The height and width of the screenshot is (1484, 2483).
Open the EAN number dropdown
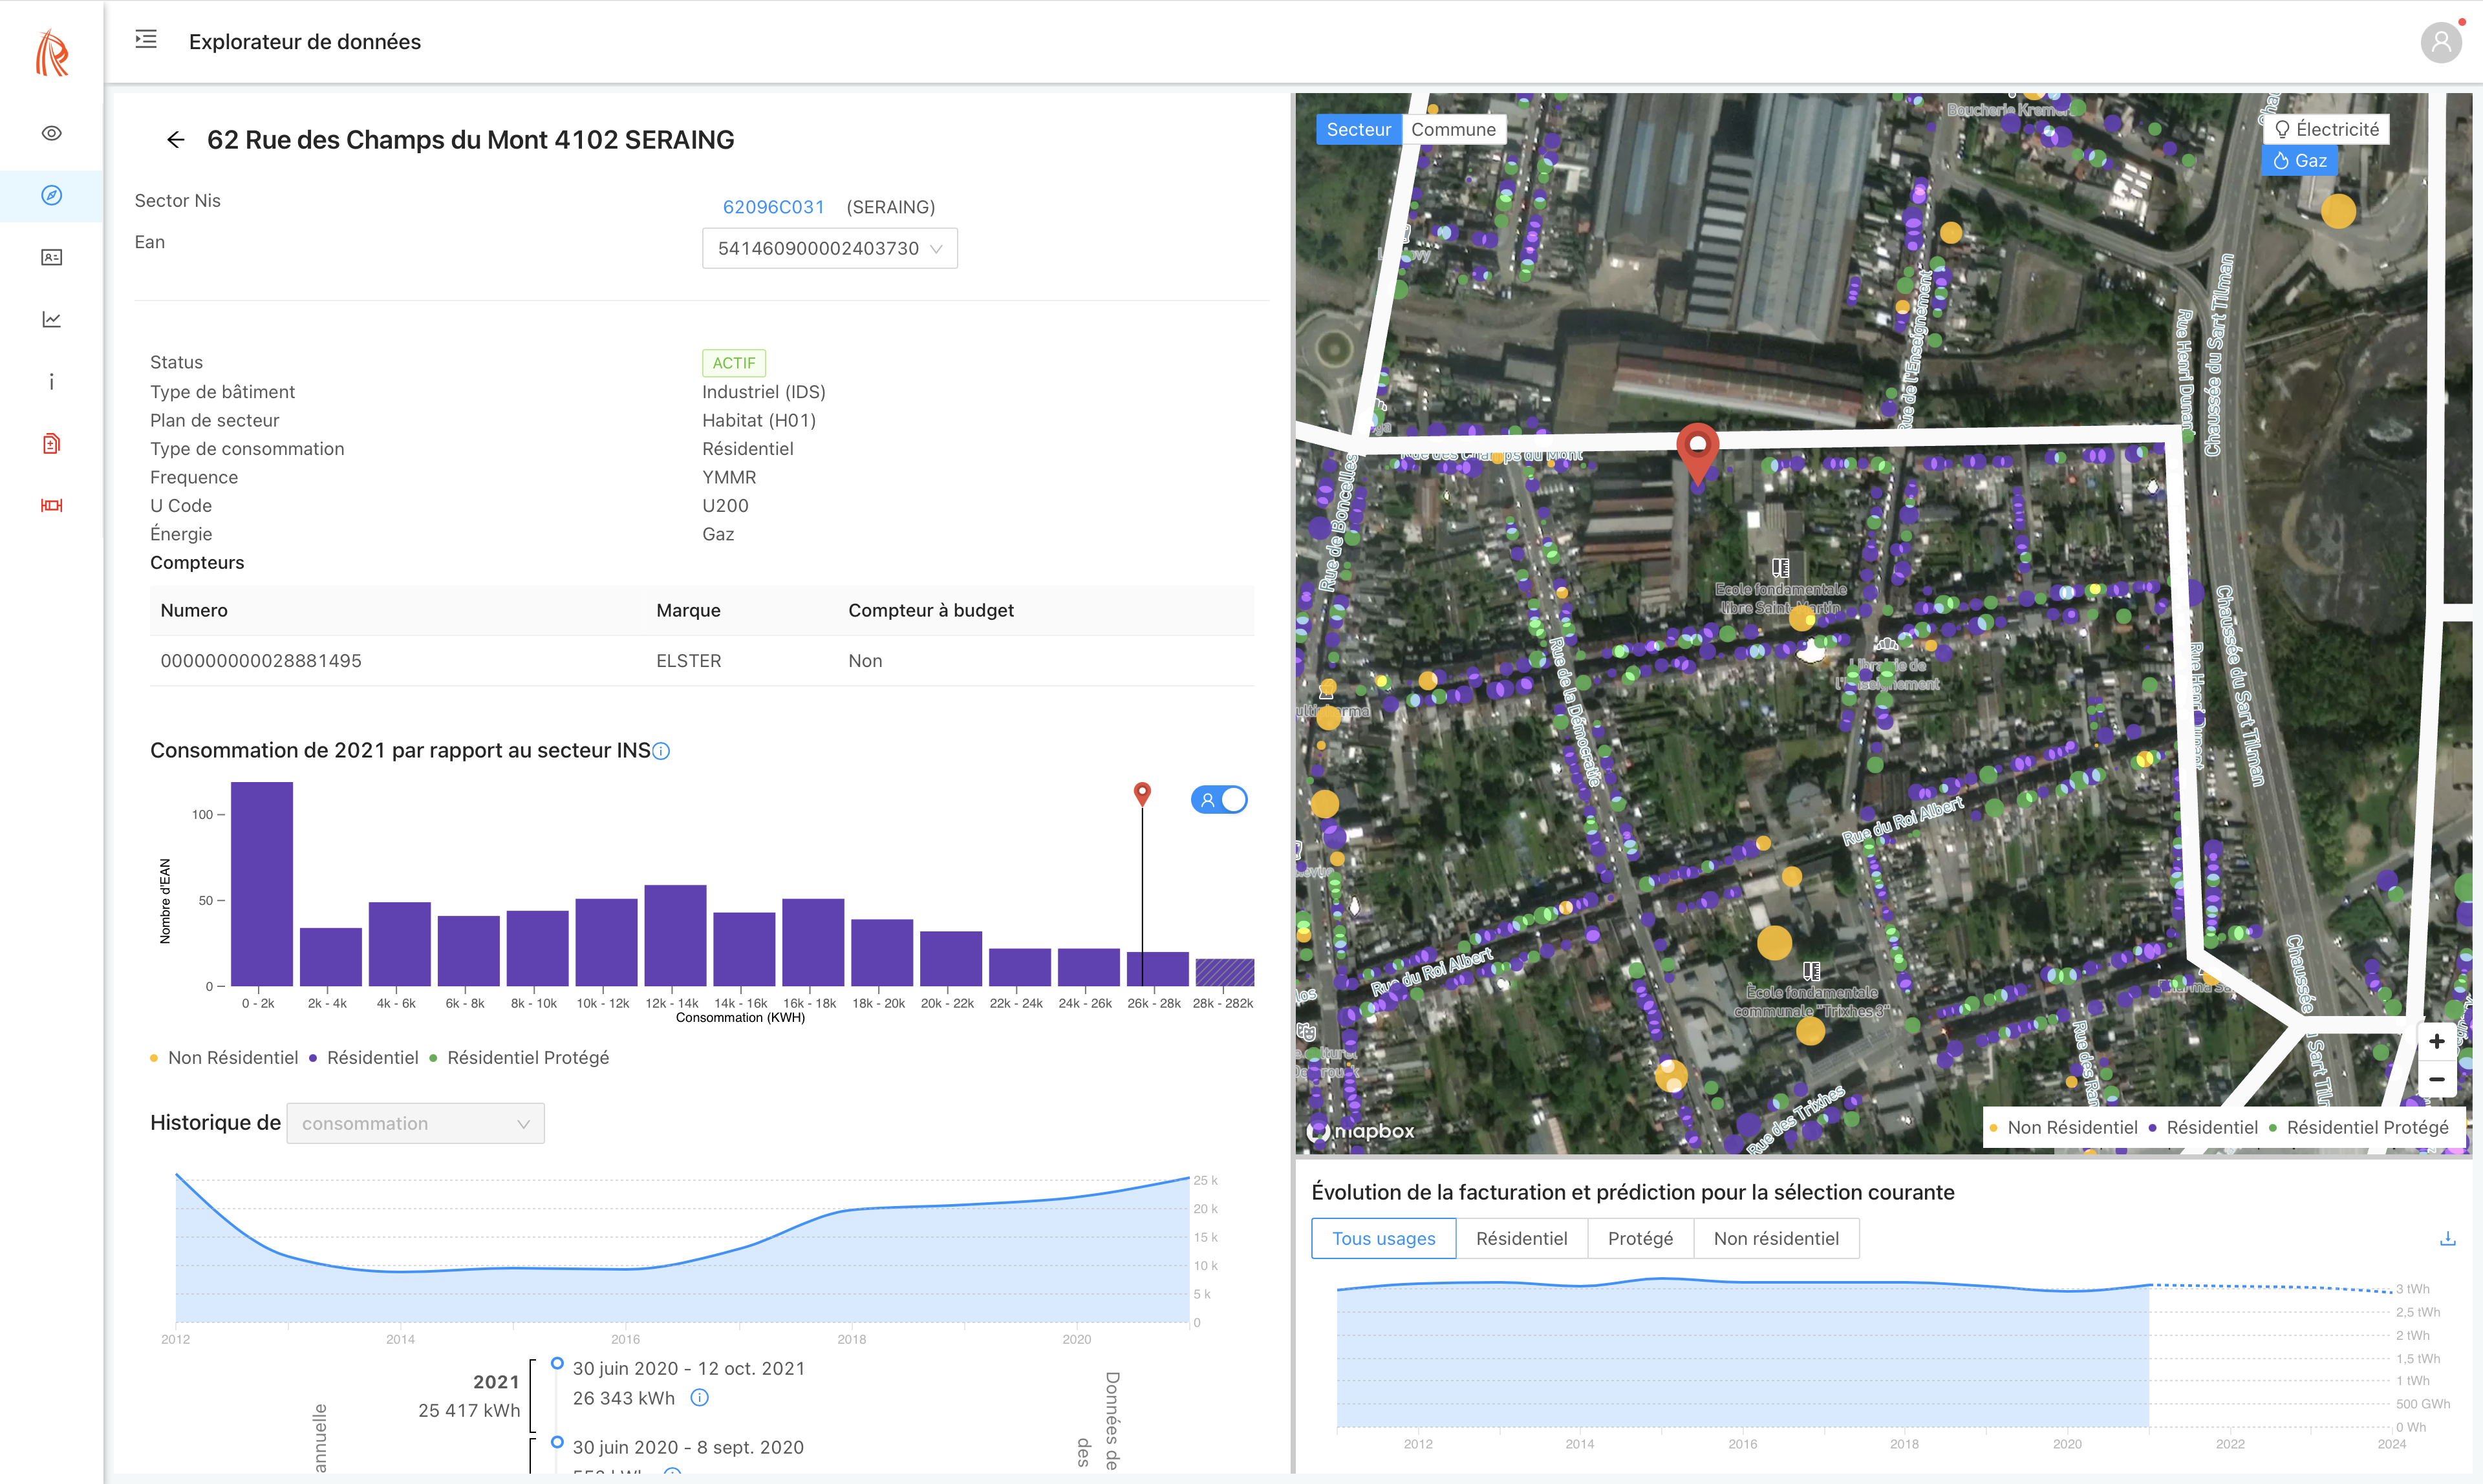830,248
